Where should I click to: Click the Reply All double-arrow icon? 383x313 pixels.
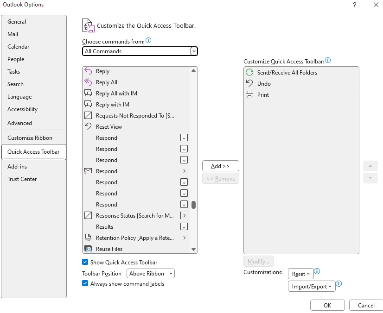tap(88, 82)
